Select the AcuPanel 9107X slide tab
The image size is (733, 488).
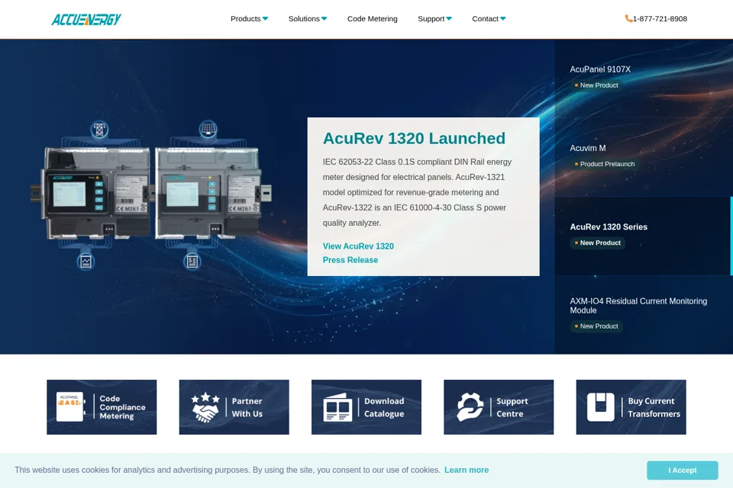(643, 78)
